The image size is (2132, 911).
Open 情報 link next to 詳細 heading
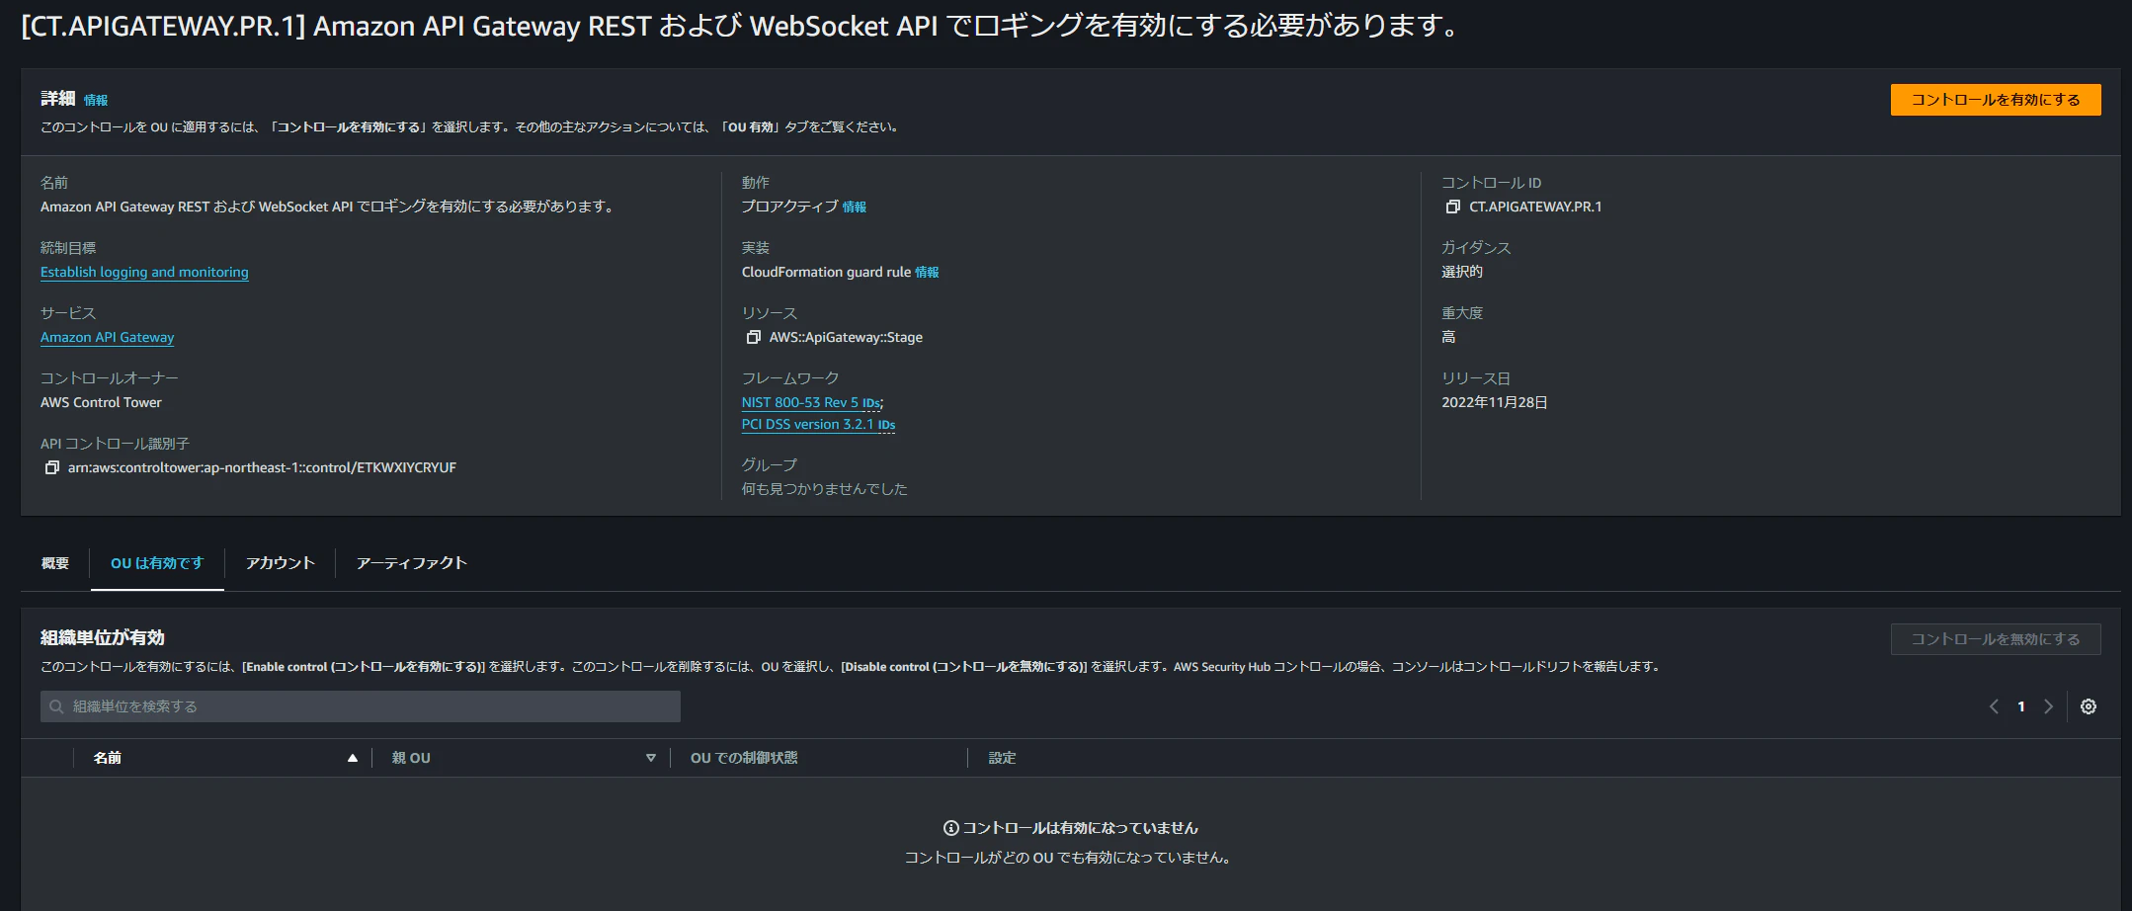click(96, 100)
